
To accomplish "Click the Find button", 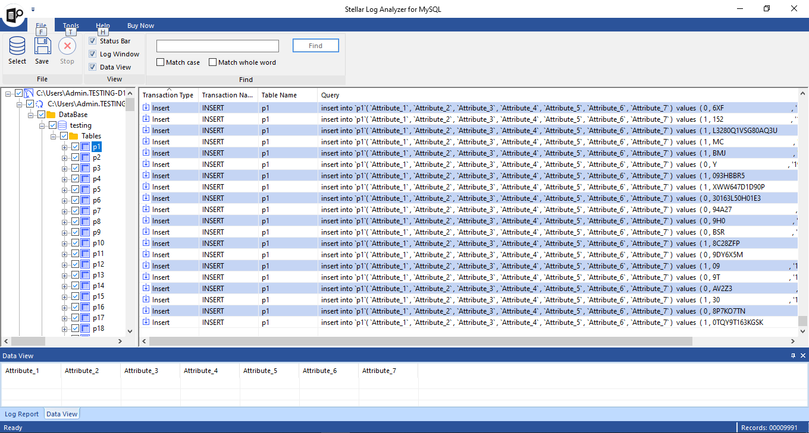I will click(x=316, y=46).
